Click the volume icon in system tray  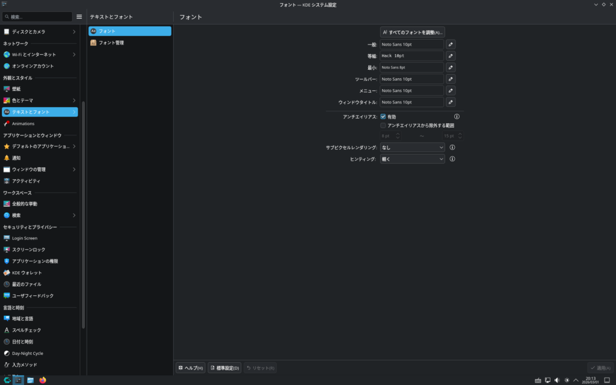point(557,380)
